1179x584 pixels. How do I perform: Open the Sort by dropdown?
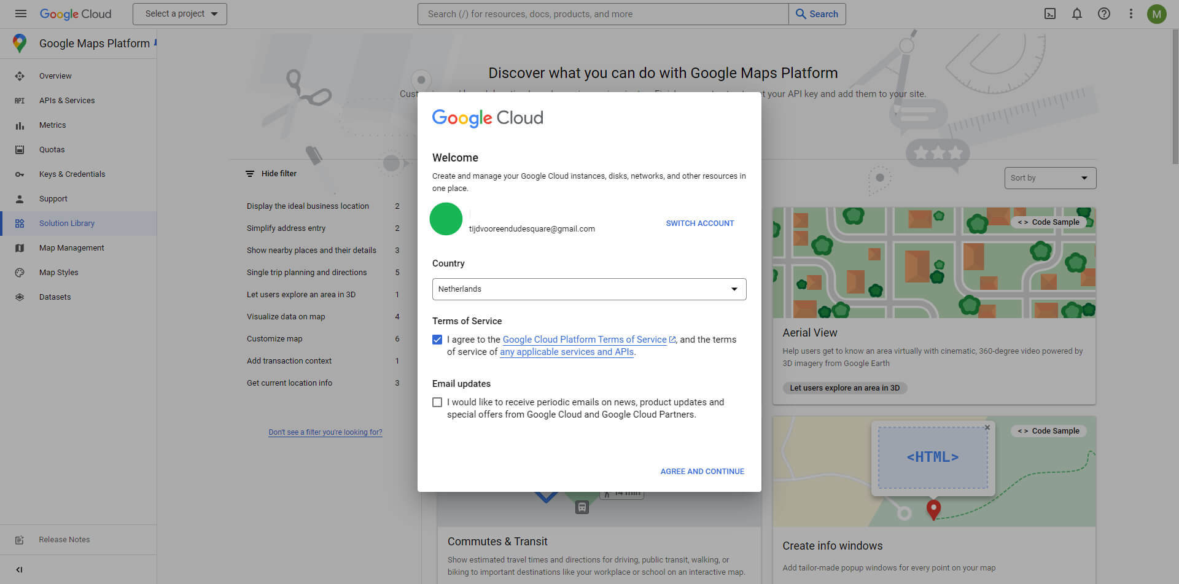[1050, 177]
